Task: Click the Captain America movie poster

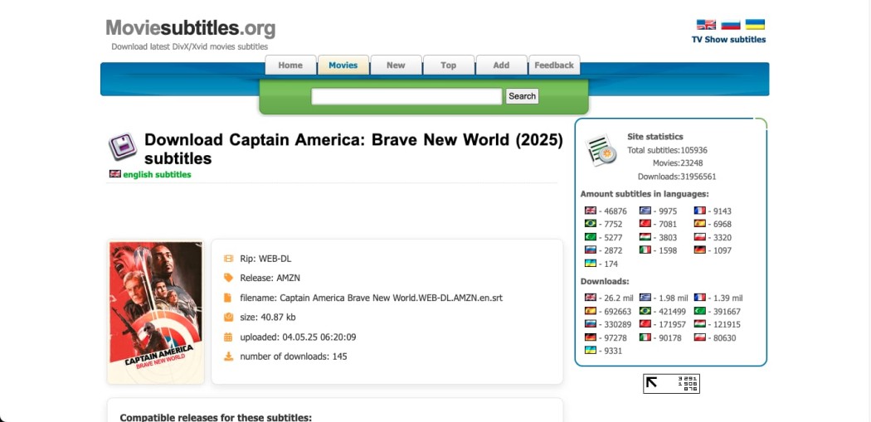Action: (x=156, y=312)
